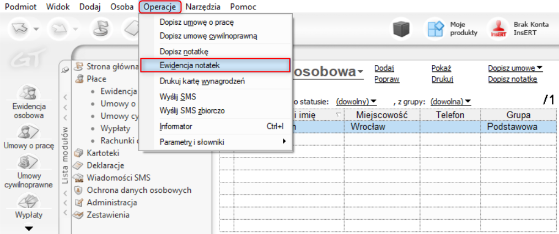Open the Narzędzia menu
Image resolution: width=559 pixels, height=234 pixels.
(x=203, y=7)
